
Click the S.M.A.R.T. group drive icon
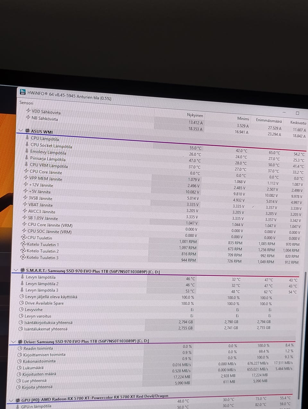22,270
